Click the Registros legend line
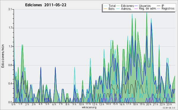The height and width of the screenshot is (110, 178). coord(159,9)
